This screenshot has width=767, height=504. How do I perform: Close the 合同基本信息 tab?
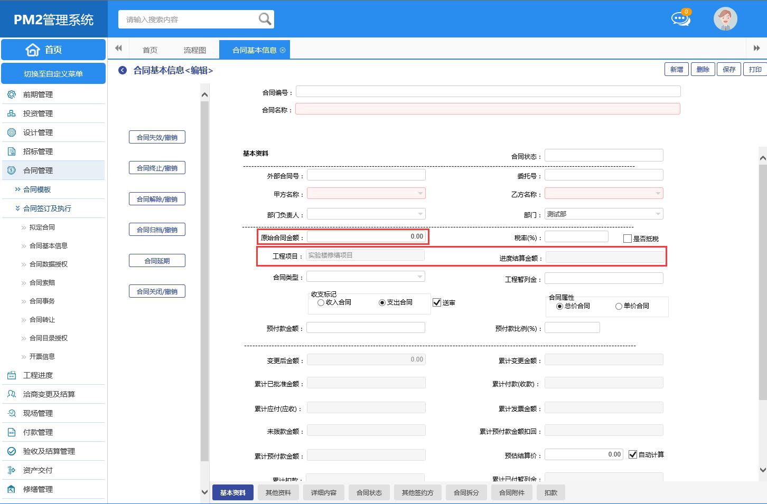[283, 50]
